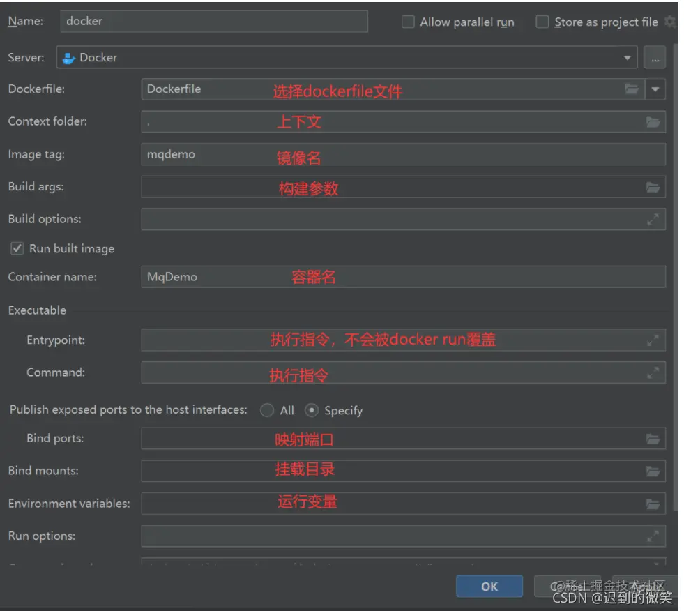
Task: Click the gear icon beside Store as project file
Action: (x=671, y=22)
